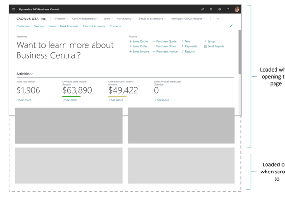Open the settings gear icon
The height and width of the screenshot is (199, 285).
[219, 9]
